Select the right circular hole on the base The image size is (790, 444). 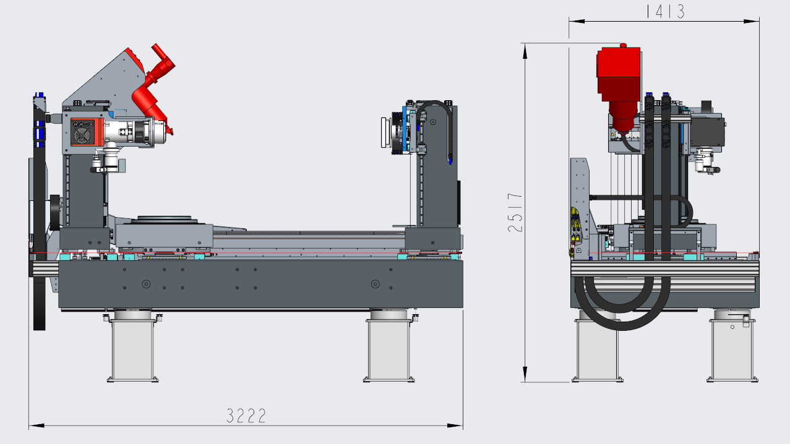(x=375, y=284)
